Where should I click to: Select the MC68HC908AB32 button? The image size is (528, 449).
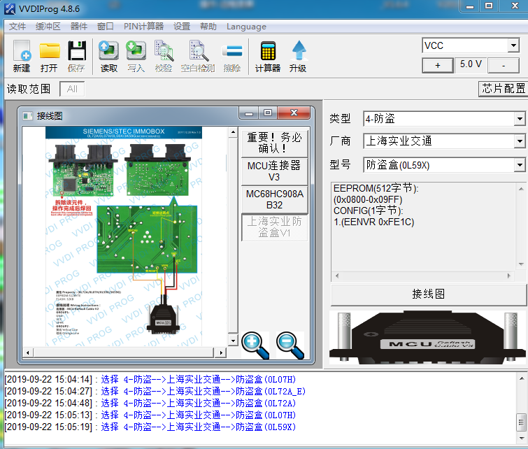coord(274,199)
